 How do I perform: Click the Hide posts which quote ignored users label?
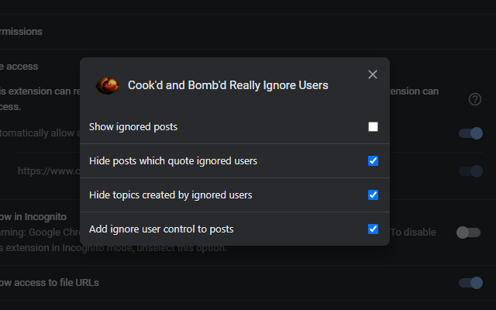pyautogui.click(x=173, y=160)
